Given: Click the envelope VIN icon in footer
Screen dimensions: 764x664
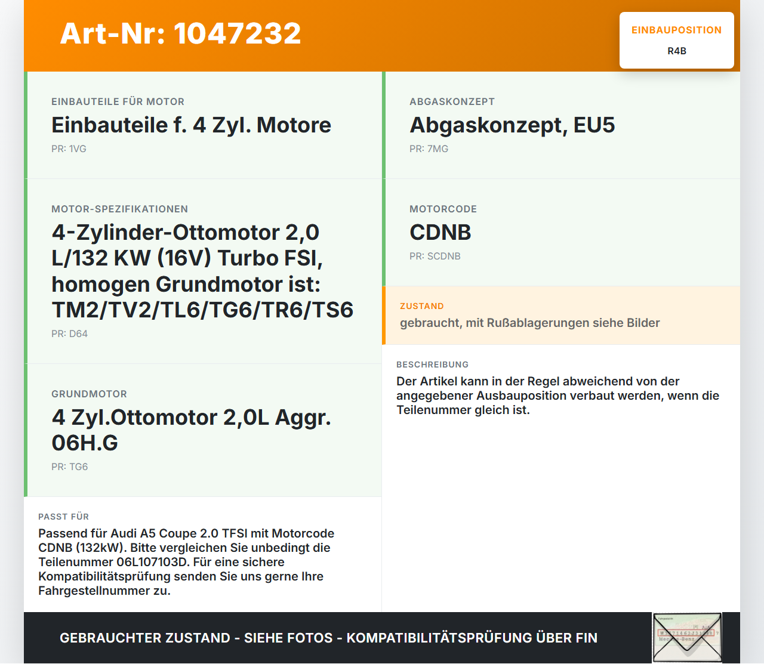Looking at the screenshot, I should [687, 637].
